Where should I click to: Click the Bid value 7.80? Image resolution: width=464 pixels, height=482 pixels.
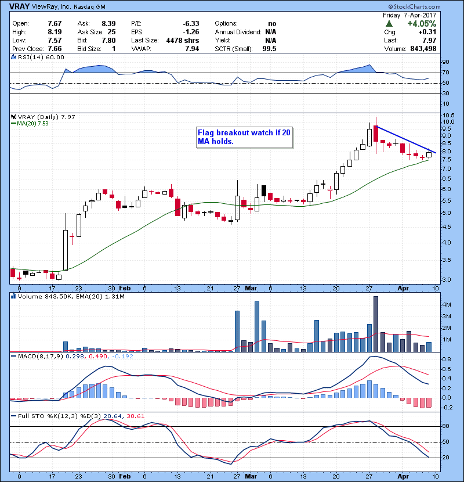coord(108,40)
